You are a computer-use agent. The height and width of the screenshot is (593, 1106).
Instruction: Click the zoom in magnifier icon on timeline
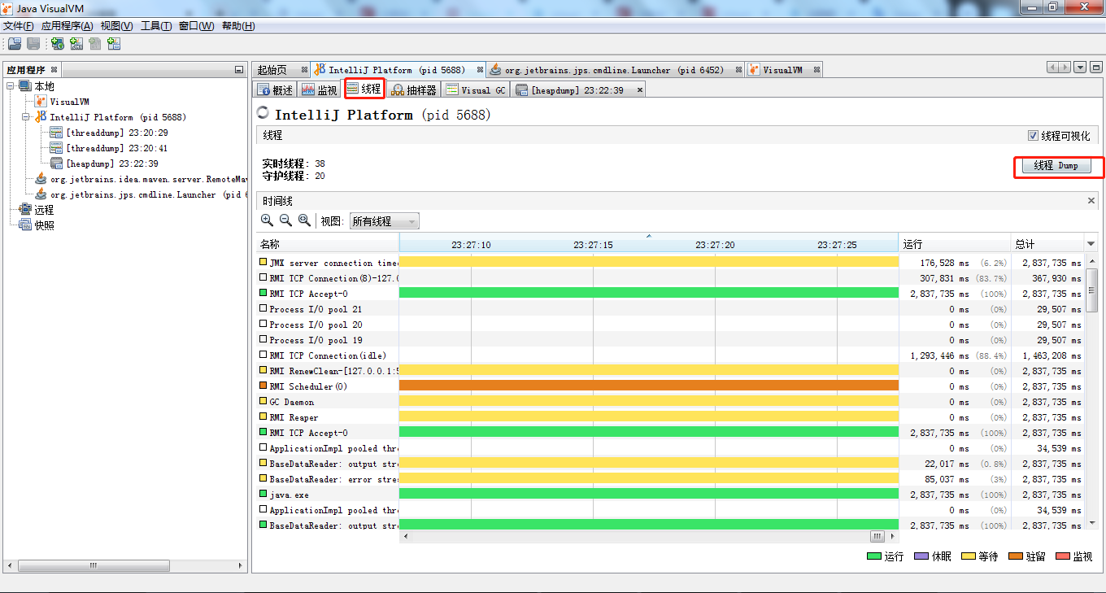pyautogui.click(x=267, y=220)
